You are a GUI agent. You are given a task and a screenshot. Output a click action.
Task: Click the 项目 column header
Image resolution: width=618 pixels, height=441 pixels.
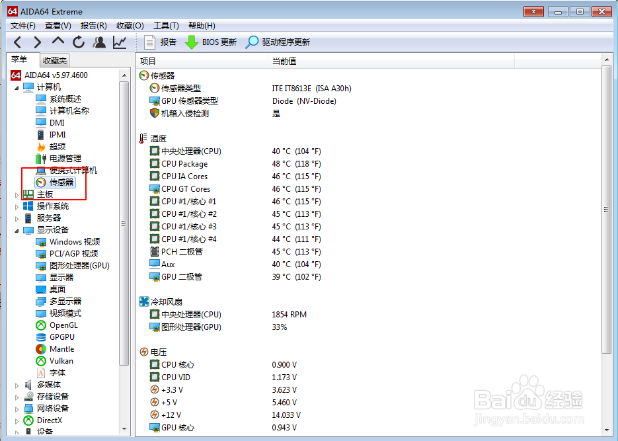click(202, 61)
